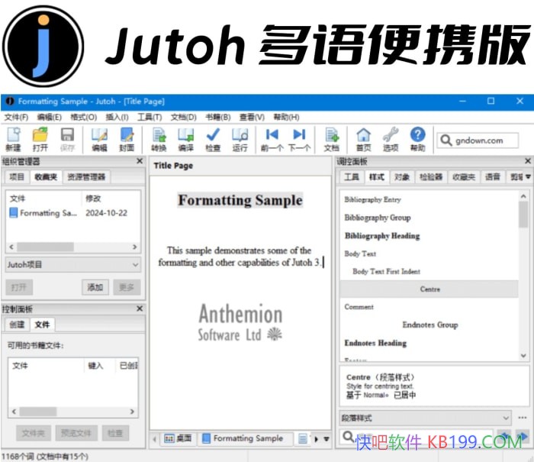The width and height of the screenshot is (534, 462).
Task: Switch to the 创建 tab in 控制面板
Action: (17, 325)
